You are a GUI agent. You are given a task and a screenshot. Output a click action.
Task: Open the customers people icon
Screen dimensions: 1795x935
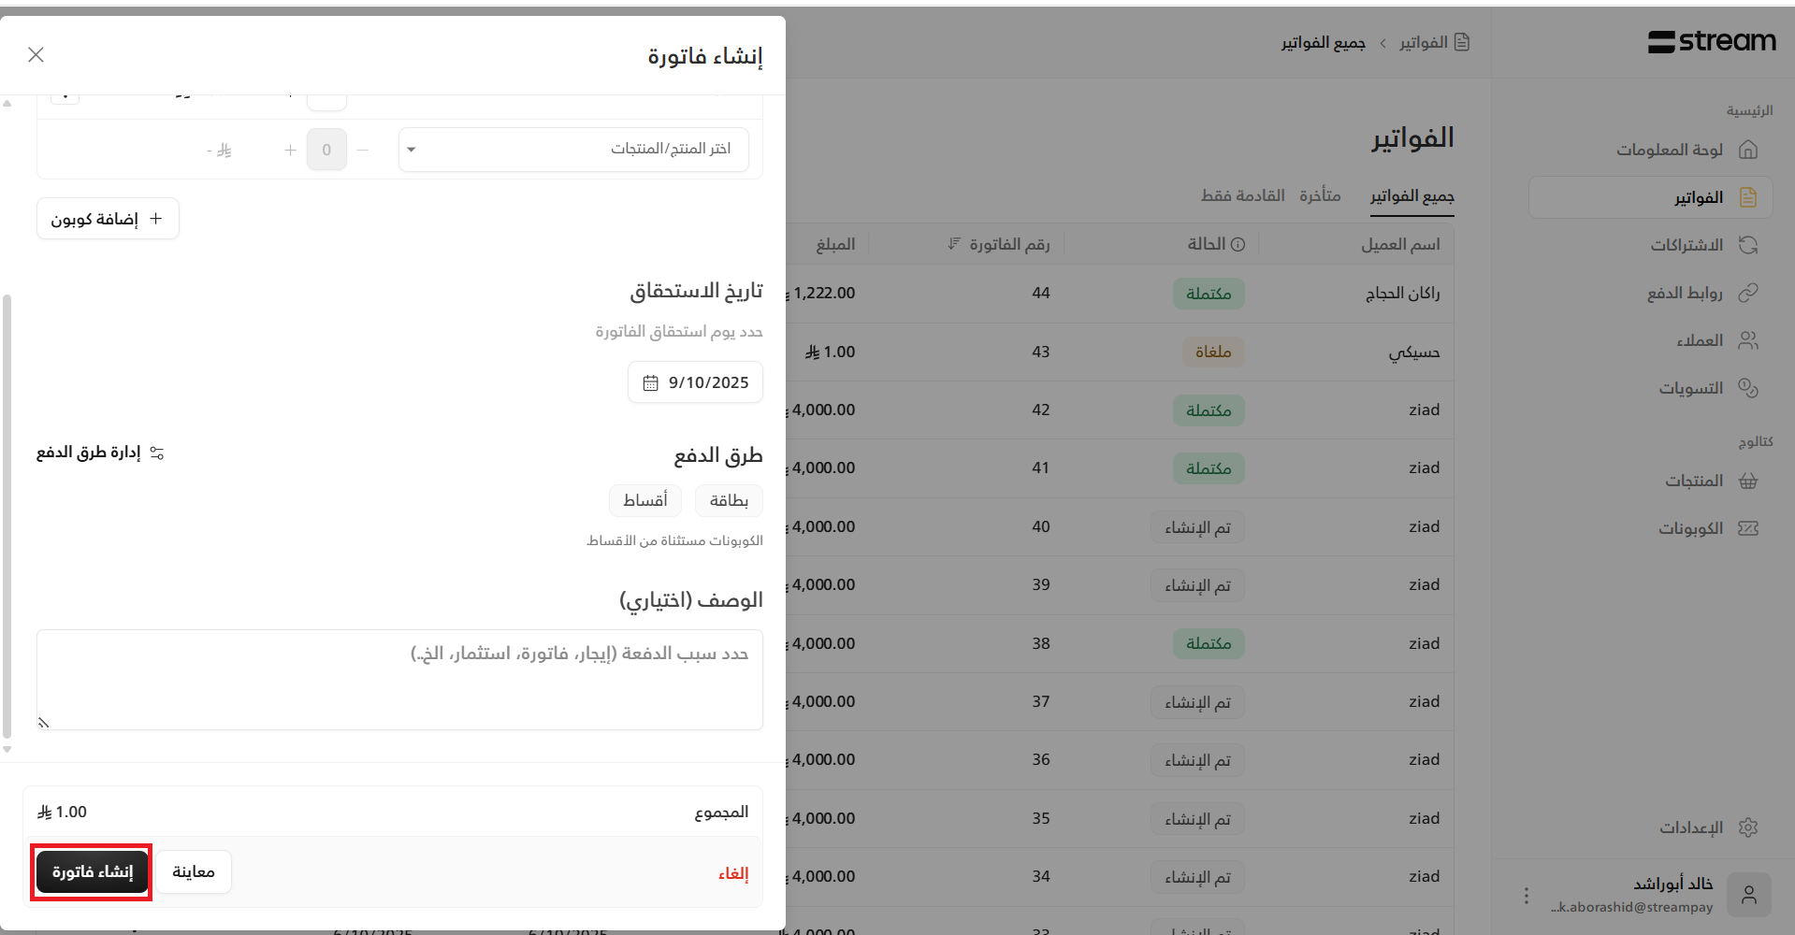coord(1747,340)
